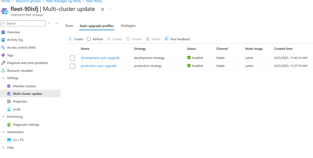Screen dimensions: 313x158
Task: Collapse the Settings section in sidebar
Action: coord(3,78)
